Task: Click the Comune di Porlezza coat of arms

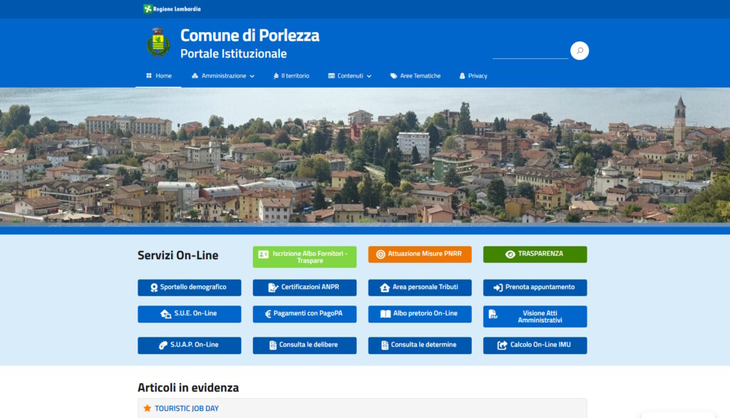Action: coord(158,43)
